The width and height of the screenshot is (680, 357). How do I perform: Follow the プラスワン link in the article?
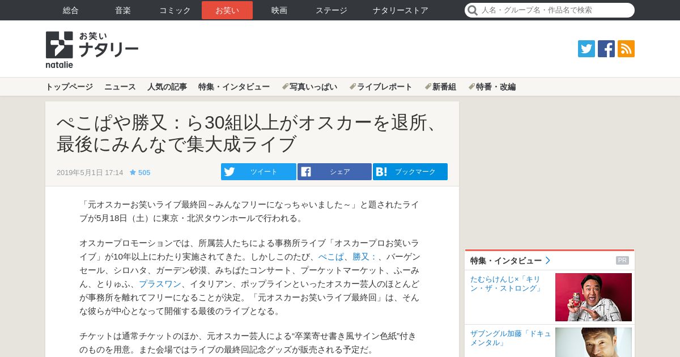click(160, 284)
